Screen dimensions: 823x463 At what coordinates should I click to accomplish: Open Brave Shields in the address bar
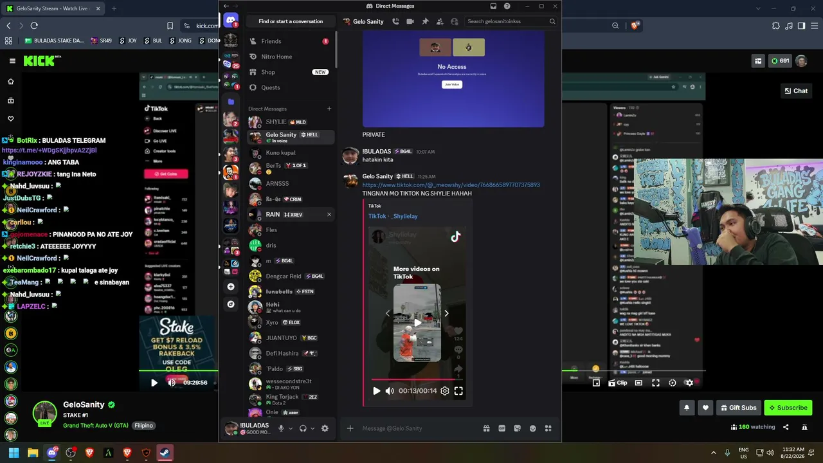[x=635, y=26]
